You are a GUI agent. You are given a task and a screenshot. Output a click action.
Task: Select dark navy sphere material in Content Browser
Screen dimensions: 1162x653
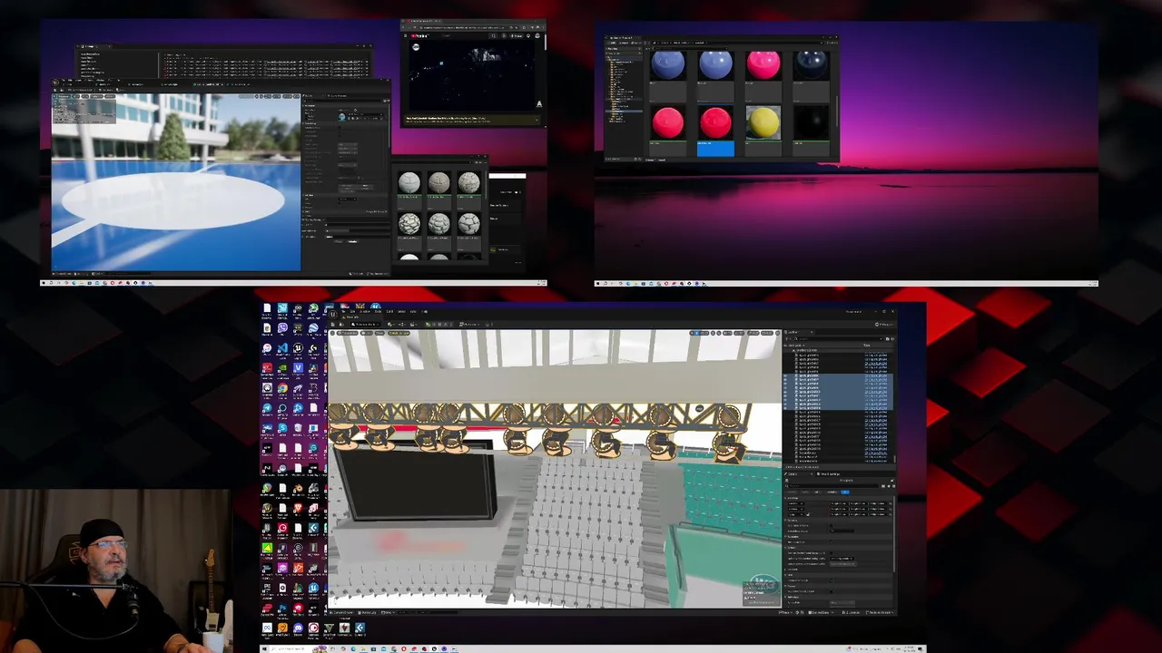click(x=811, y=65)
